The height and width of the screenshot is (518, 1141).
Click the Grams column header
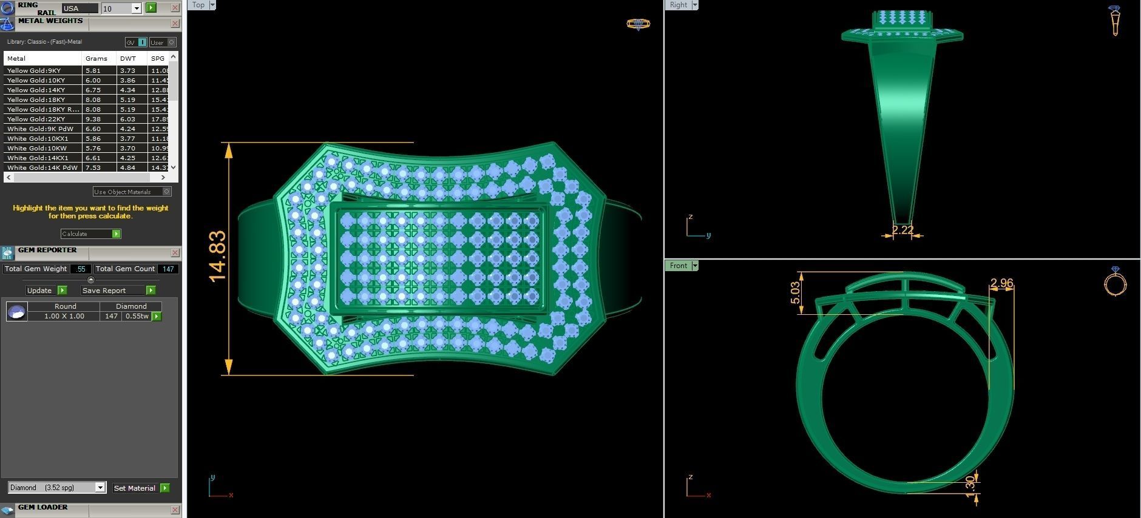pos(99,58)
